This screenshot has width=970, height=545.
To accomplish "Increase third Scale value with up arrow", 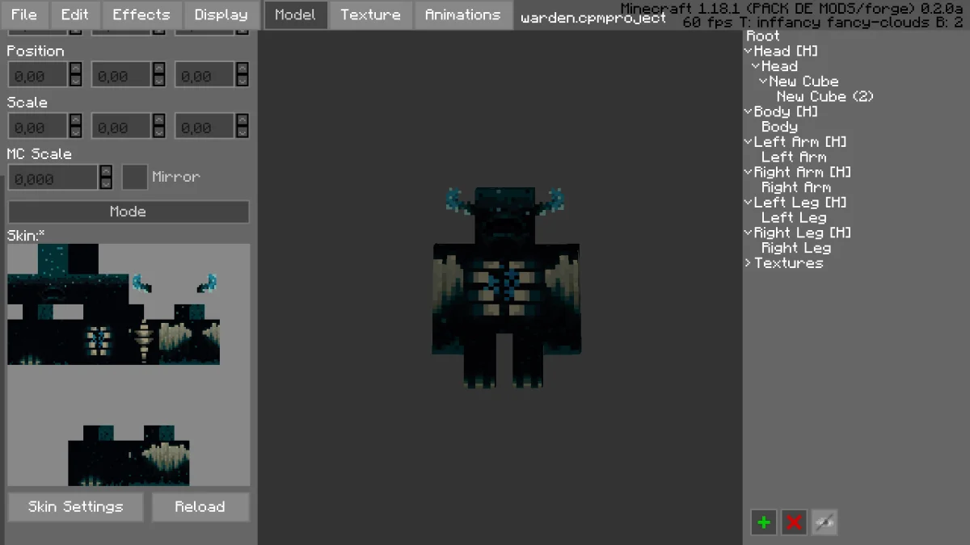I will tap(242, 120).
